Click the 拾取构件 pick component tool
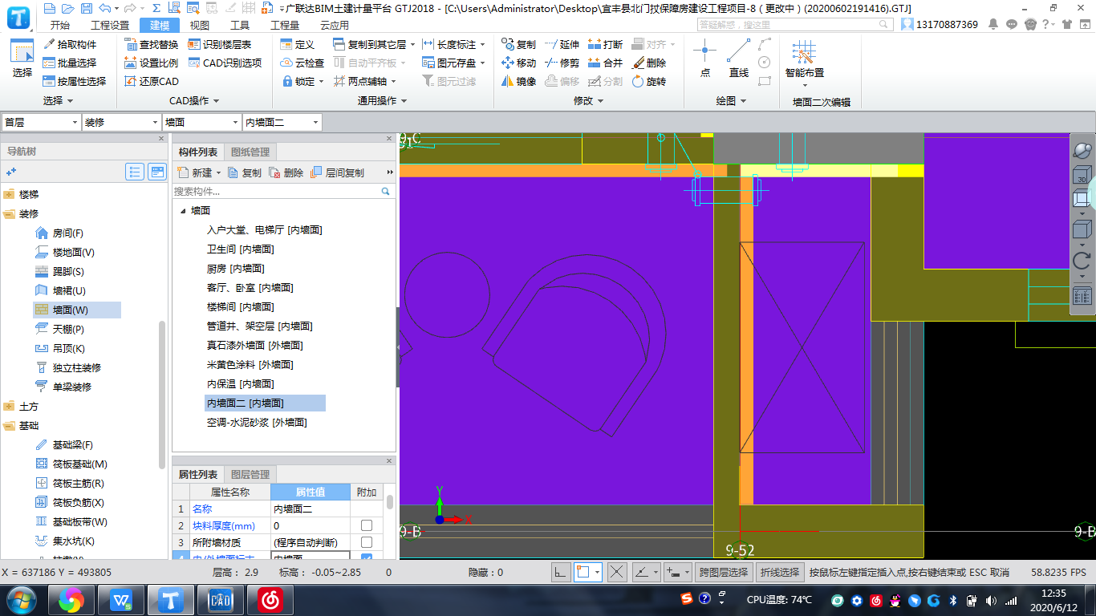Image resolution: width=1096 pixels, height=616 pixels. point(70,44)
